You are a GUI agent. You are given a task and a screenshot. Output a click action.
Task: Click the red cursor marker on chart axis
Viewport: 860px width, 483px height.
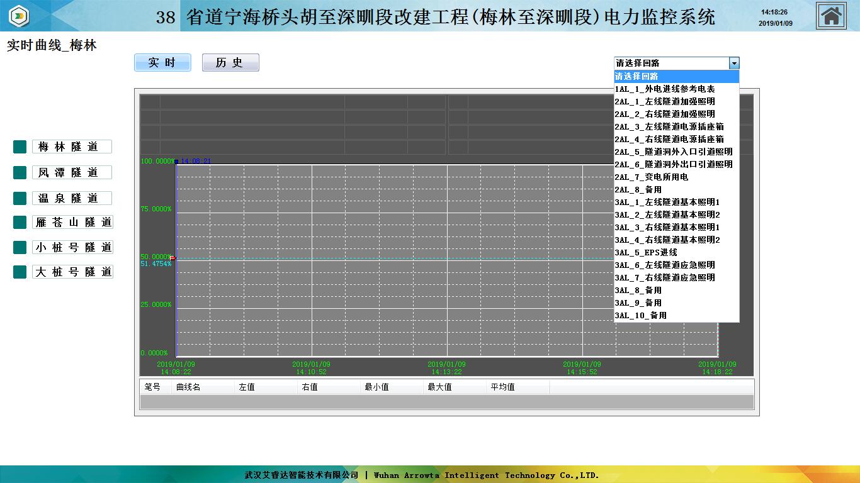[x=173, y=258]
